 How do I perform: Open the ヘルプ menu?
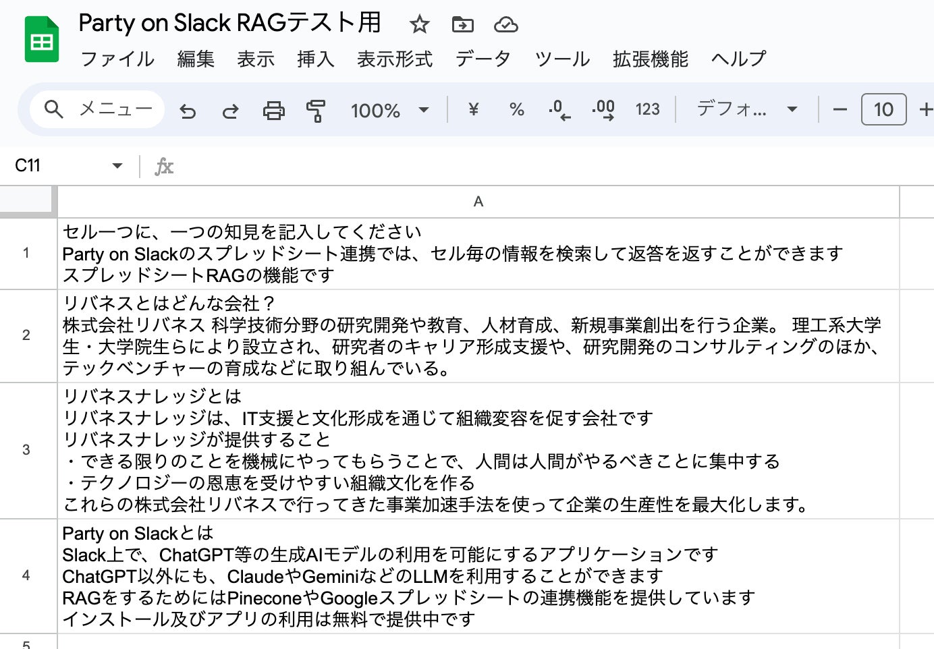[739, 59]
